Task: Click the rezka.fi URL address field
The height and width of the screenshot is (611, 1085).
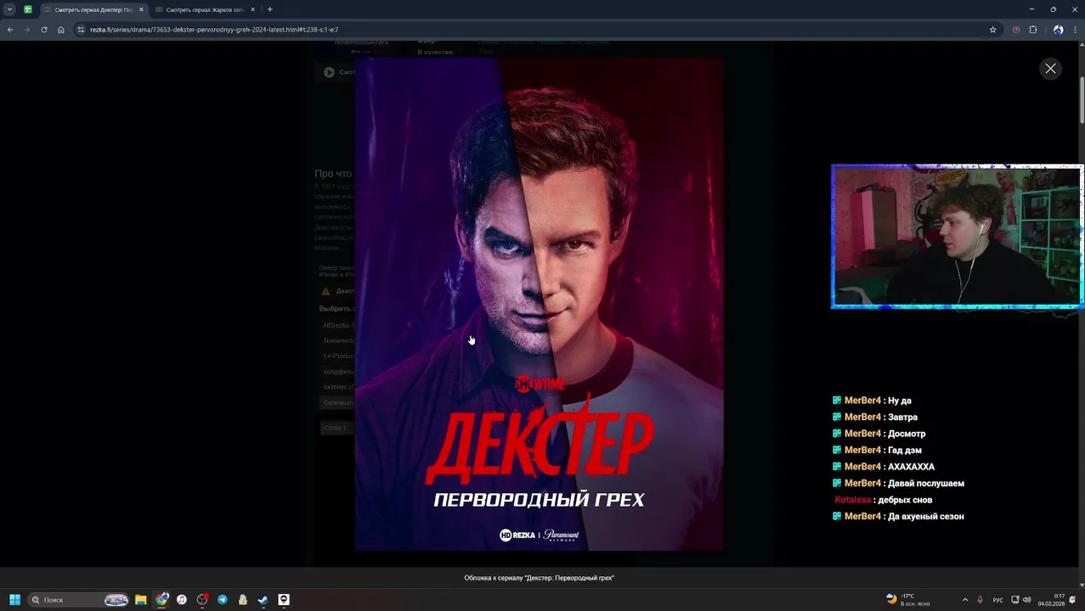Action: click(535, 30)
